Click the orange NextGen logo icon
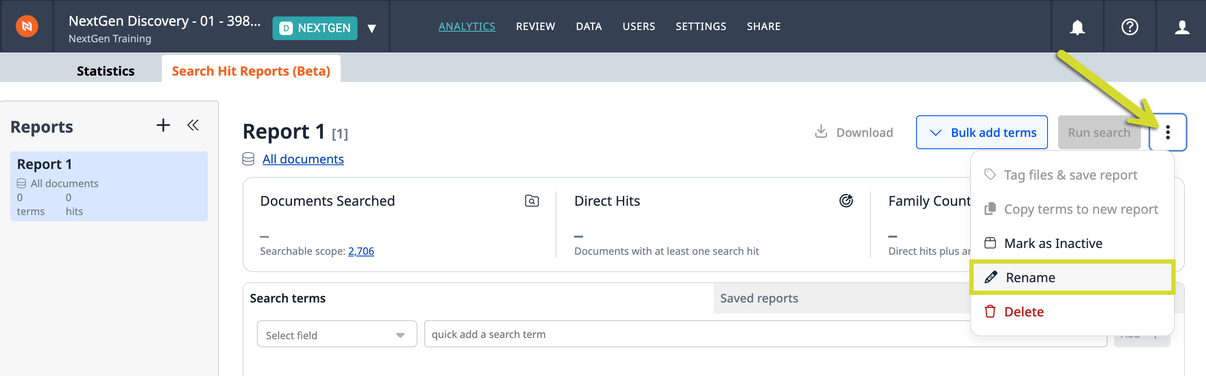The image size is (1206, 376). [27, 26]
